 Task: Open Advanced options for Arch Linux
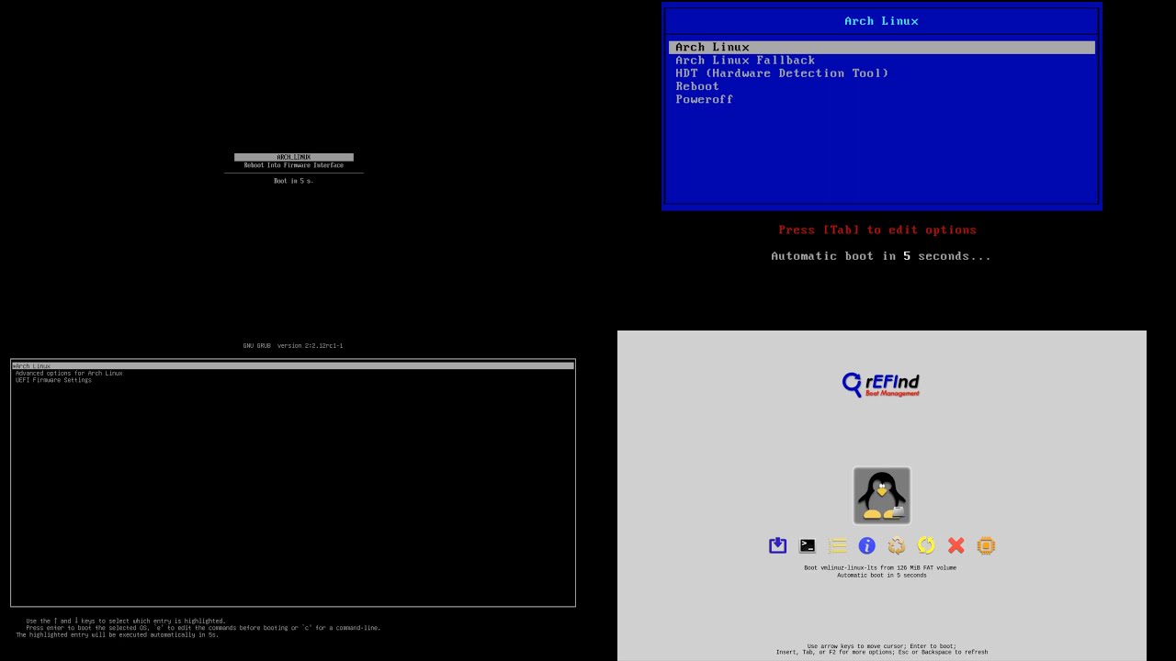(69, 374)
